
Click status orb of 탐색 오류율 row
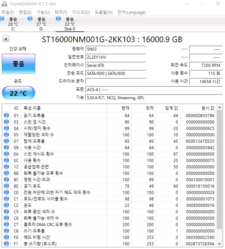coord(6,141)
